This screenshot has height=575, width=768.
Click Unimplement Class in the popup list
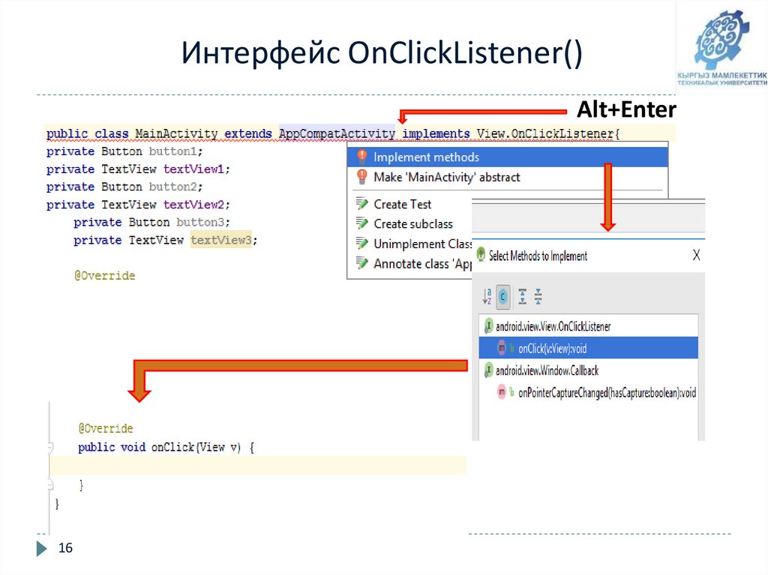tap(418, 244)
